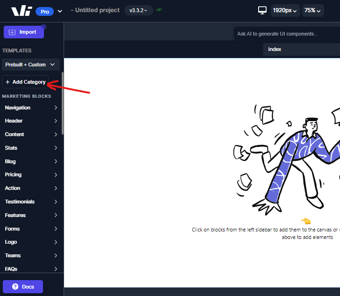Open the FAQs blocks category
Image resolution: width=340 pixels, height=296 pixels.
tap(31, 269)
